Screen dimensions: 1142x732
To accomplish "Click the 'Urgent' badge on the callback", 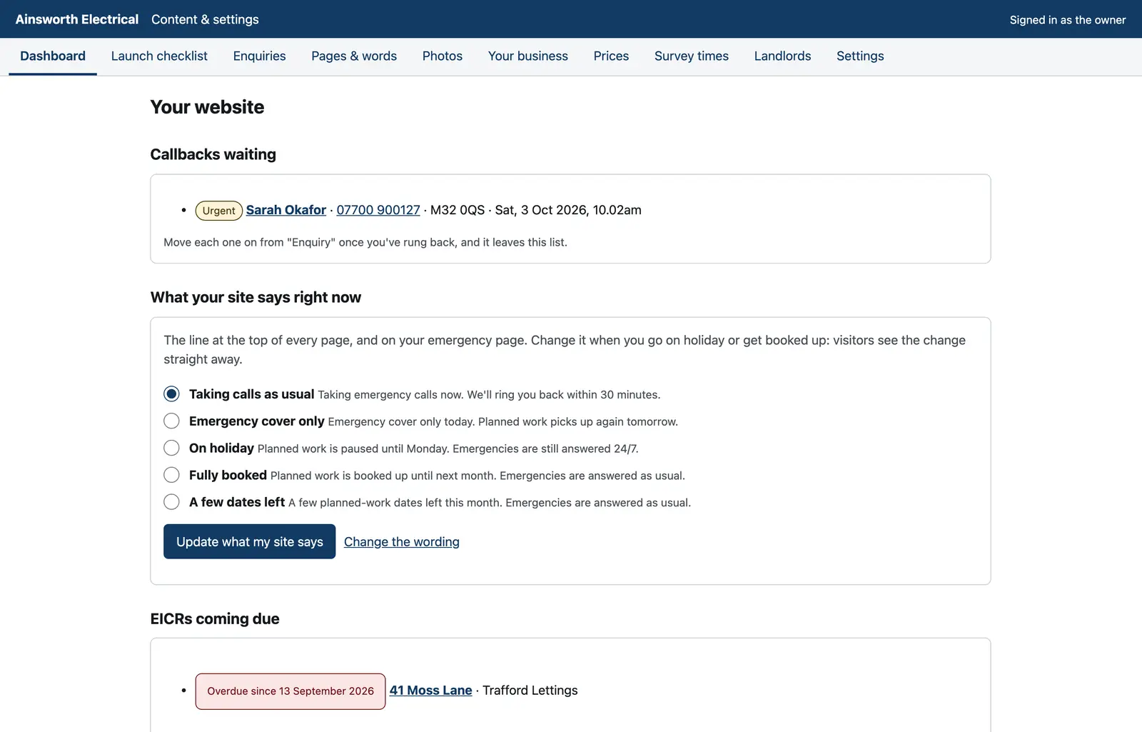I will tap(219, 211).
